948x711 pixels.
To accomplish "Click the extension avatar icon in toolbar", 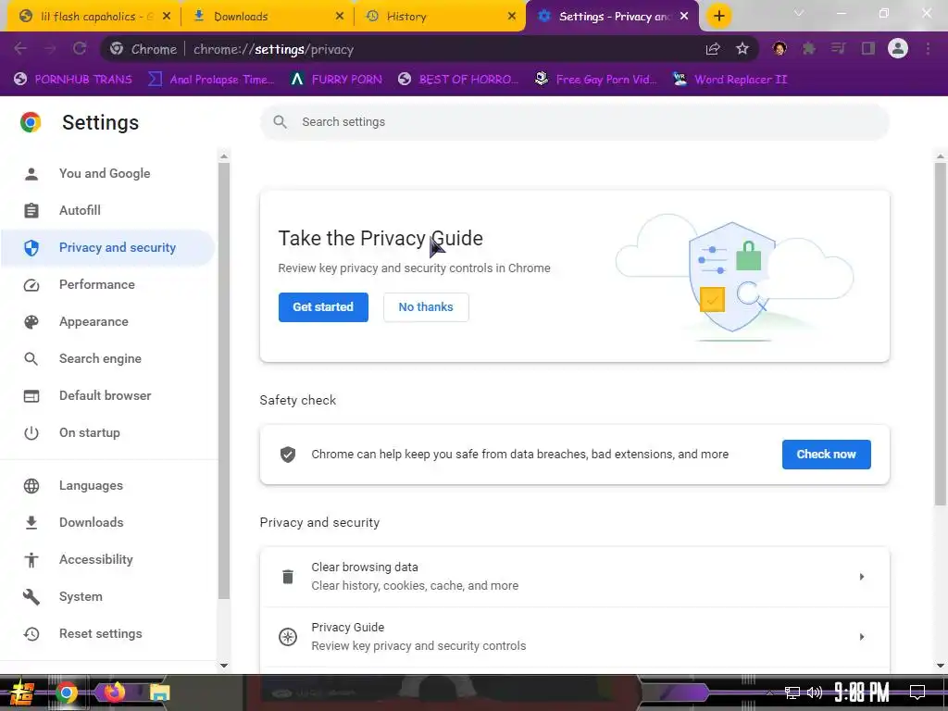I will point(780,49).
